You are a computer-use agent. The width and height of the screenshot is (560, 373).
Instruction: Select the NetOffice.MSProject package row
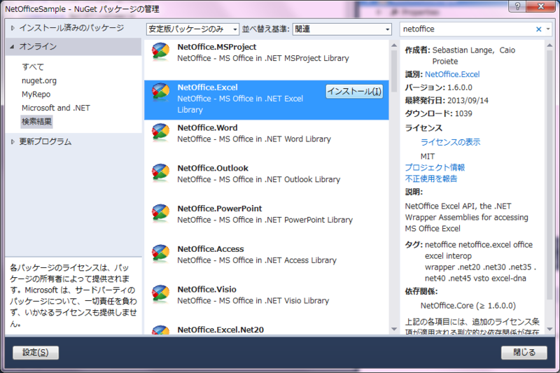(x=267, y=60)
